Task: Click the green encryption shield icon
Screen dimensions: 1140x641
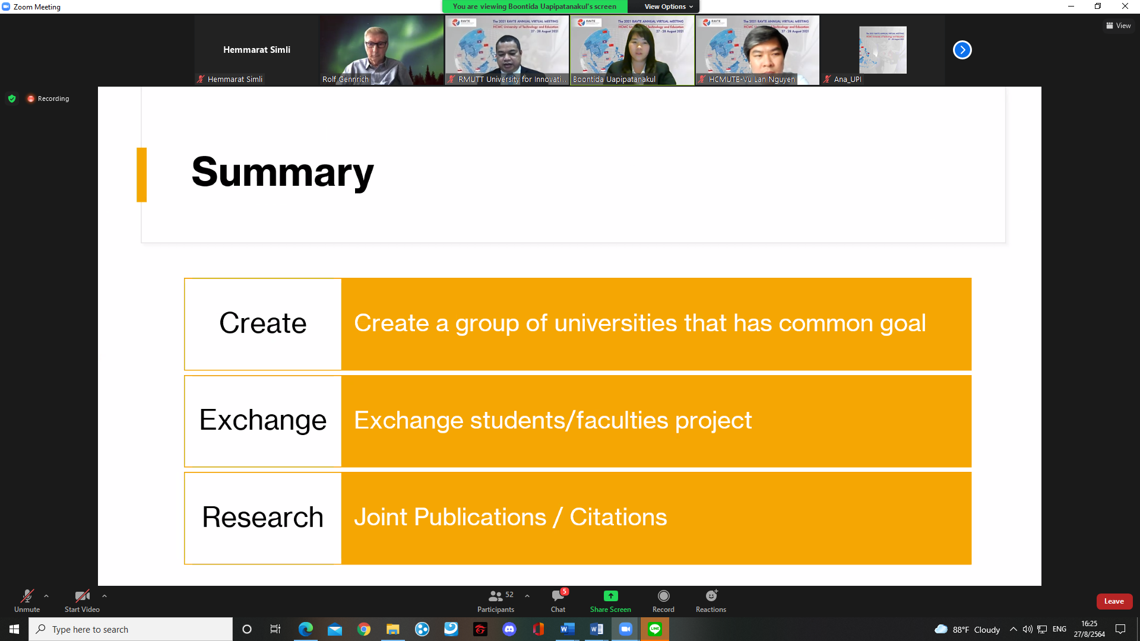Action: [12, 99]
